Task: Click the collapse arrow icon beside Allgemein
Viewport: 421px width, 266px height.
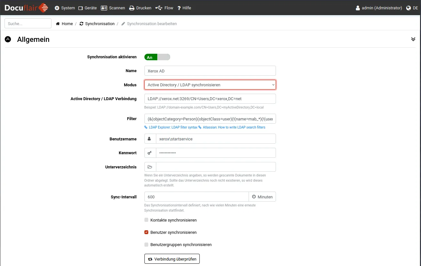Action: 8,39
